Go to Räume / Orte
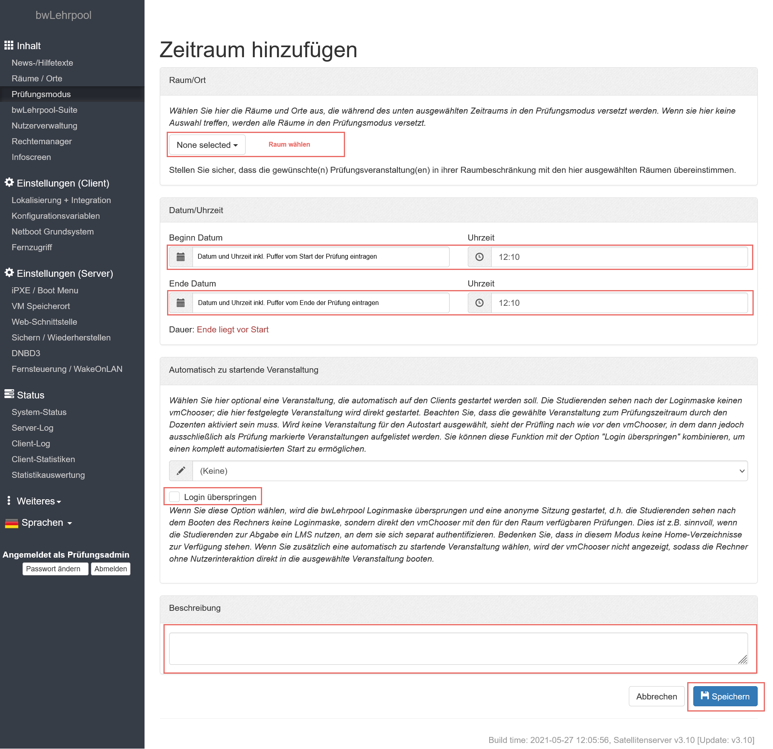The height and width of the screenshot is (749, 773). click(37, 79)
